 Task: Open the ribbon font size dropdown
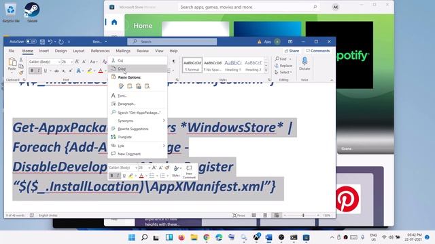pos(71,62)
